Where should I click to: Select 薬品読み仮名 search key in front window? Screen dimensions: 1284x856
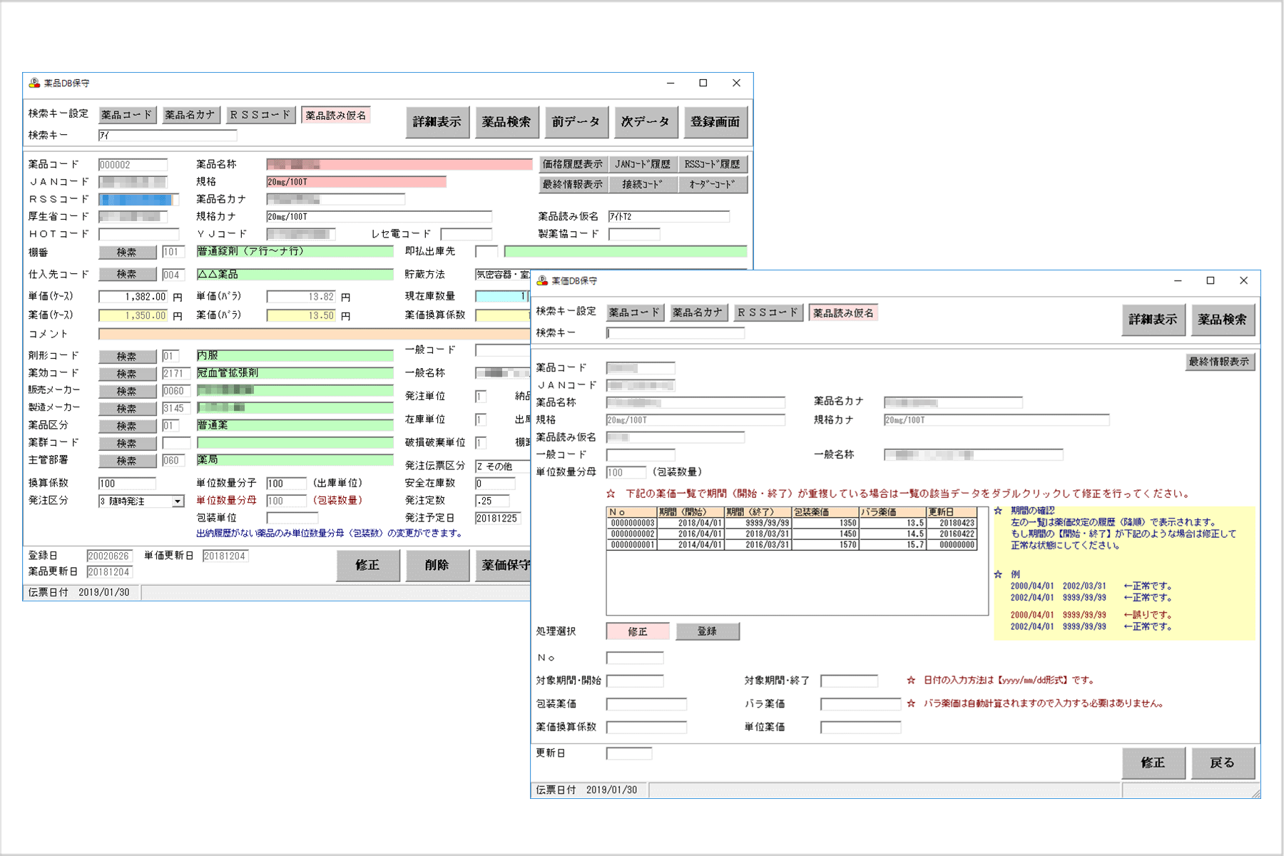pyautogui.click(x=843, y=312)
